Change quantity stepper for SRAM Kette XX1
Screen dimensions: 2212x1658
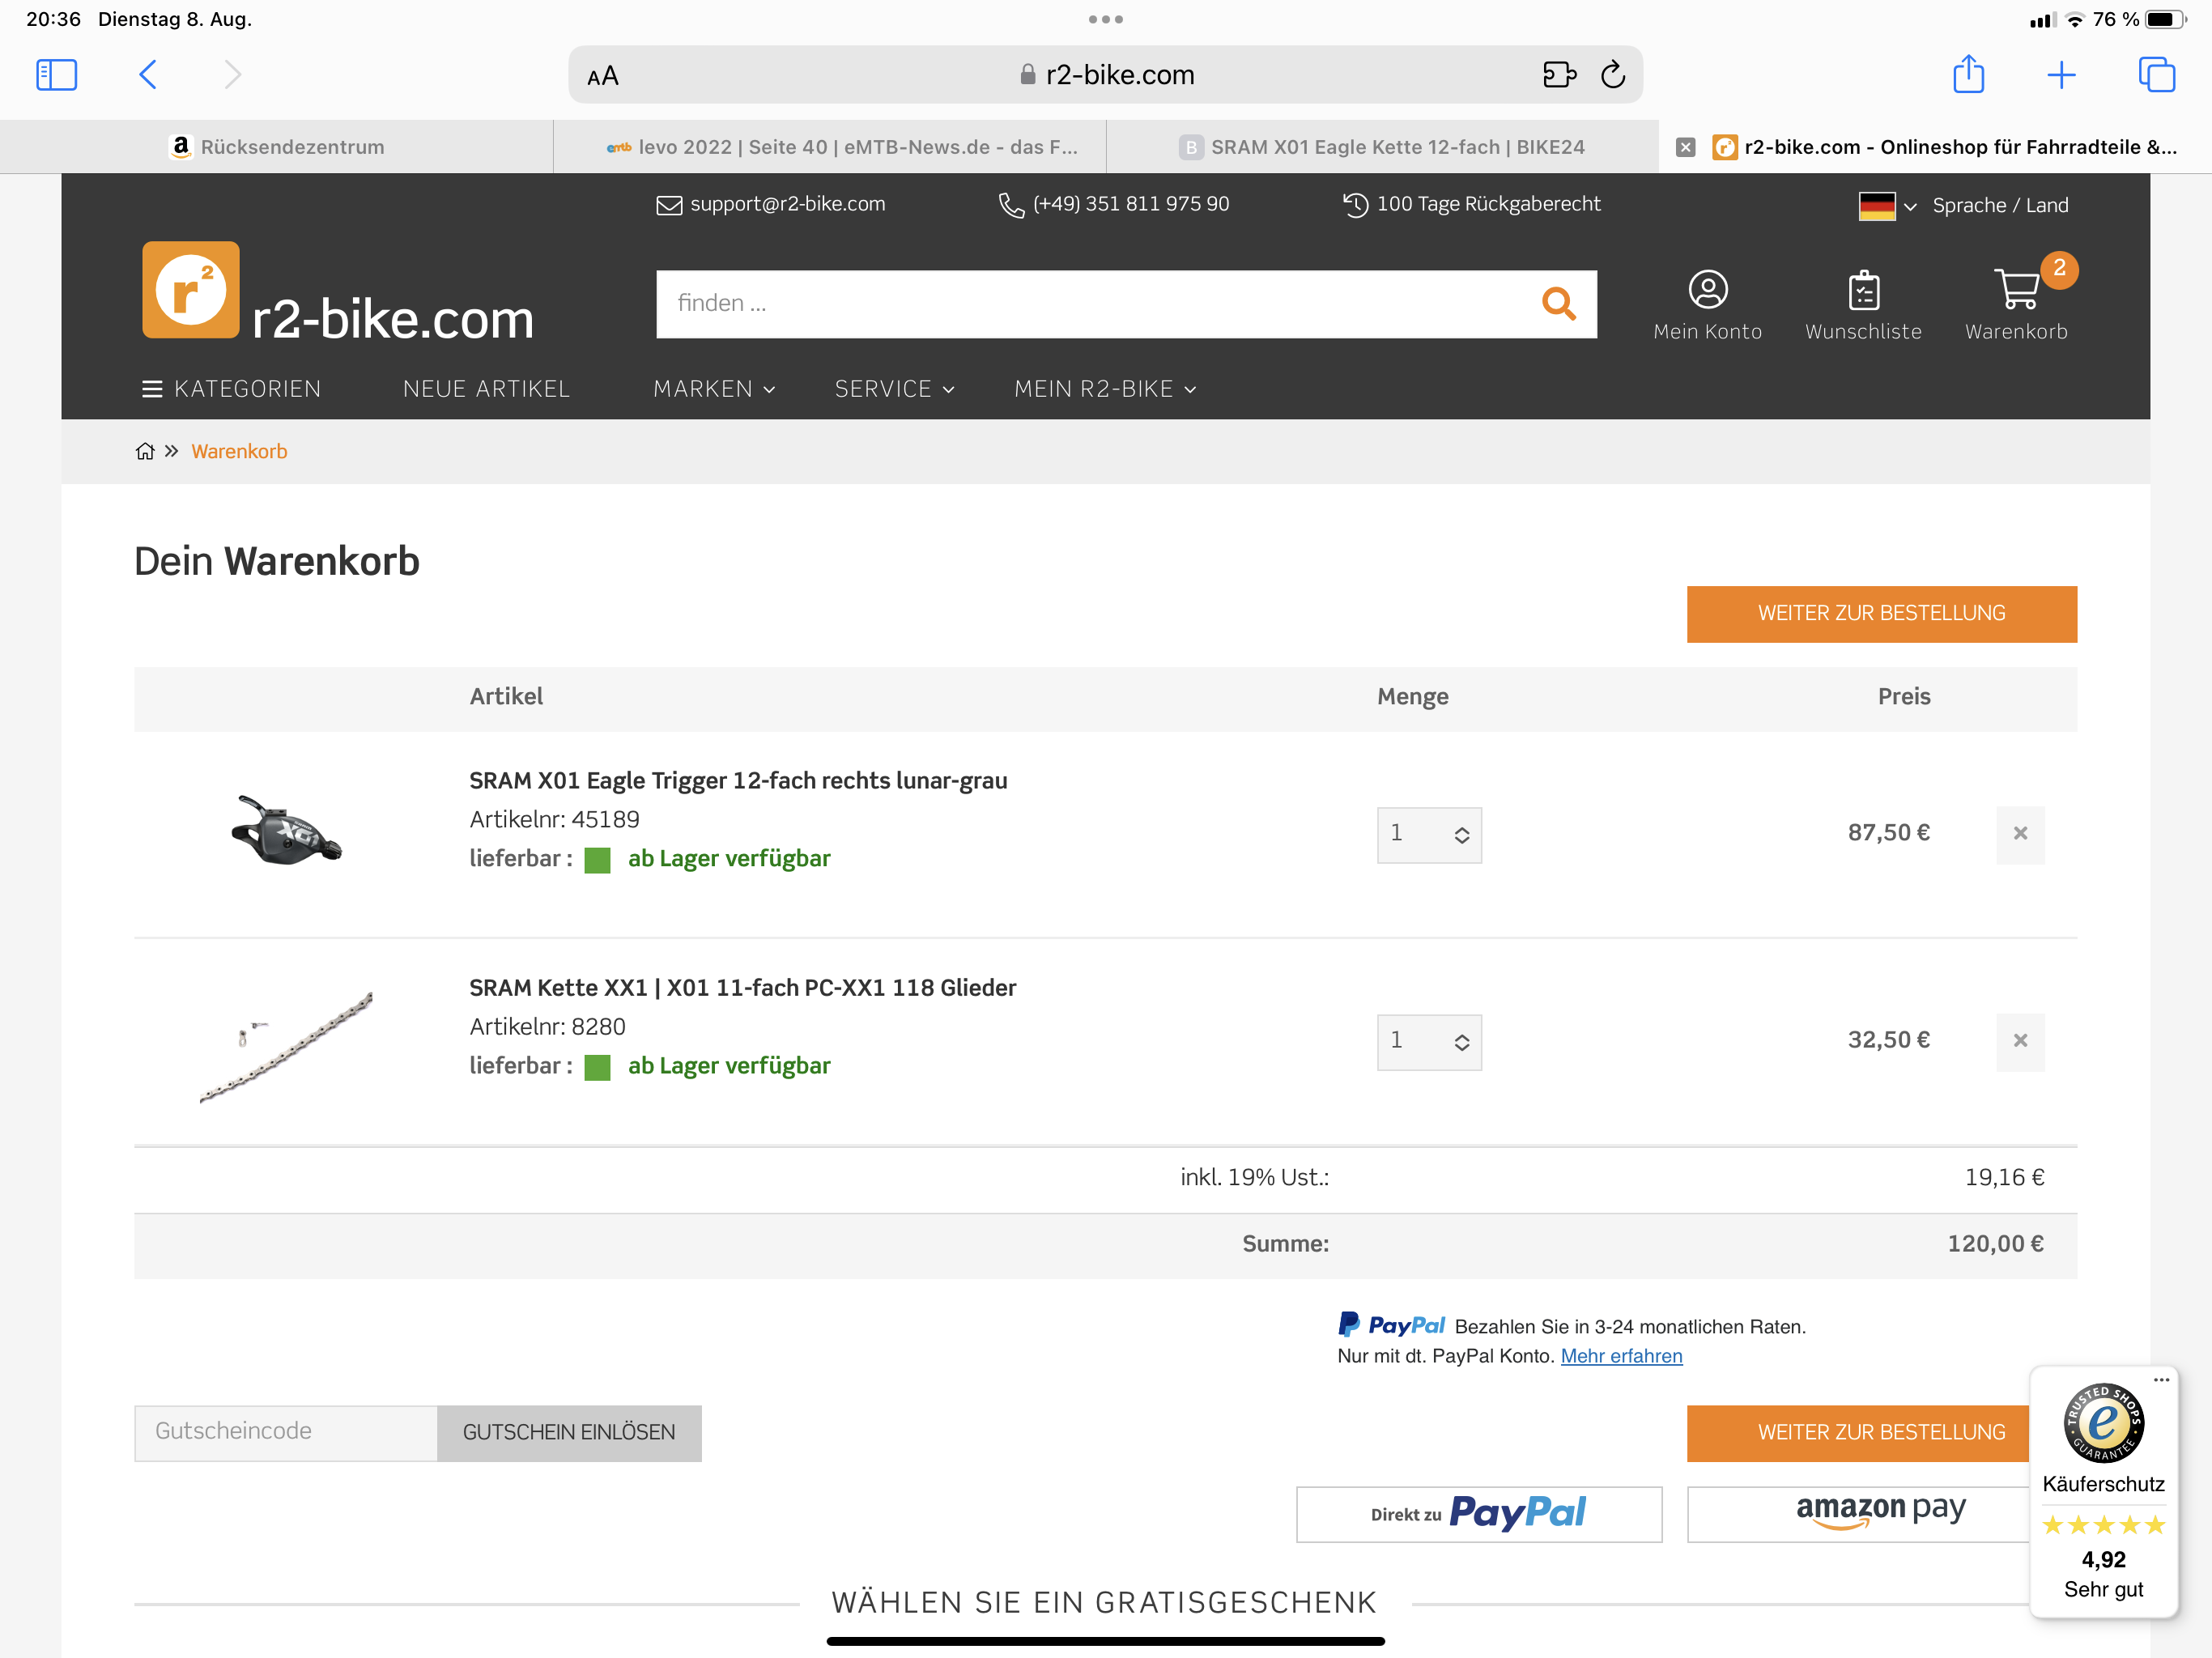point(1461,1042)
